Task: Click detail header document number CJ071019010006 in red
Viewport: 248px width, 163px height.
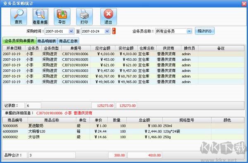Action: pos(49,113)
